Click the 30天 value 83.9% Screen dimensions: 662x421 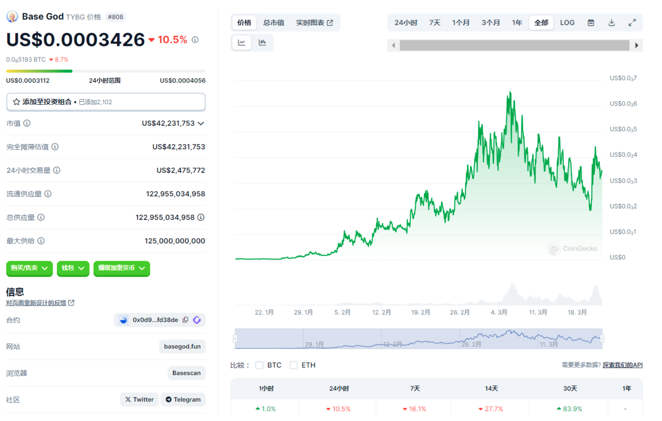(569, 409)
